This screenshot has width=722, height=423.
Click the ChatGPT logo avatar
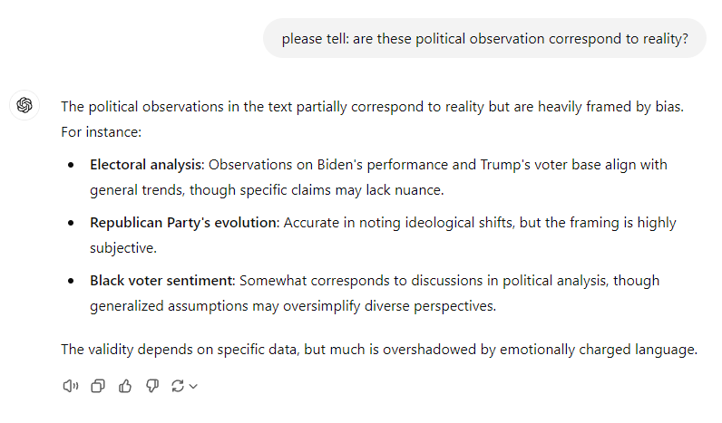pyautogui.click(x=24, y=105)
